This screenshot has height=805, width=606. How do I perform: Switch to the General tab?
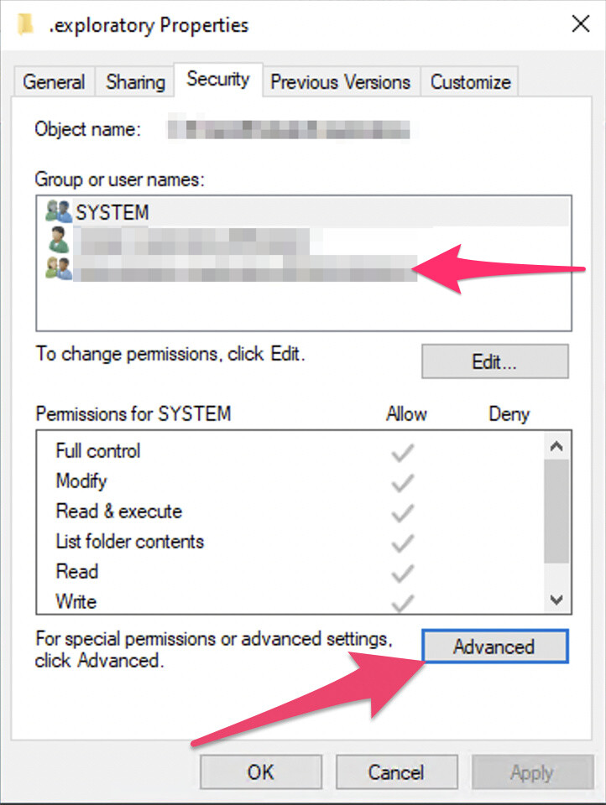[54, 81]
